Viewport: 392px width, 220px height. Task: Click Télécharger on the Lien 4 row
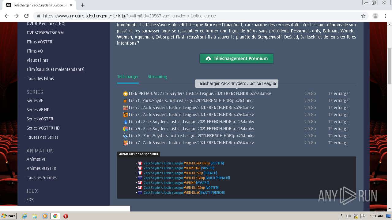tap(339, 122)
